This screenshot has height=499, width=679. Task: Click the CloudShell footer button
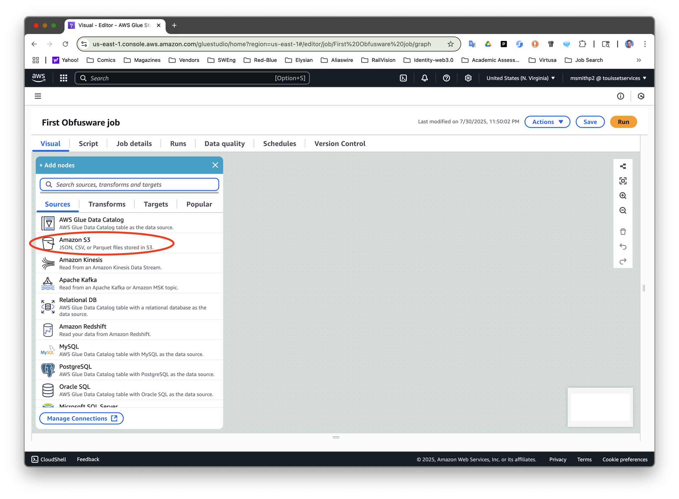[49, 459]
